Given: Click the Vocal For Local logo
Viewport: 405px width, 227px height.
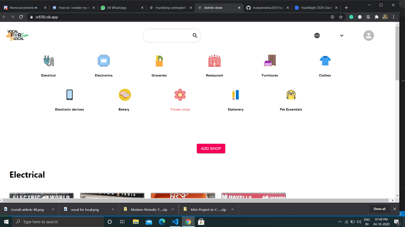Looking at the screenshot, I should (x=17, y=35).
